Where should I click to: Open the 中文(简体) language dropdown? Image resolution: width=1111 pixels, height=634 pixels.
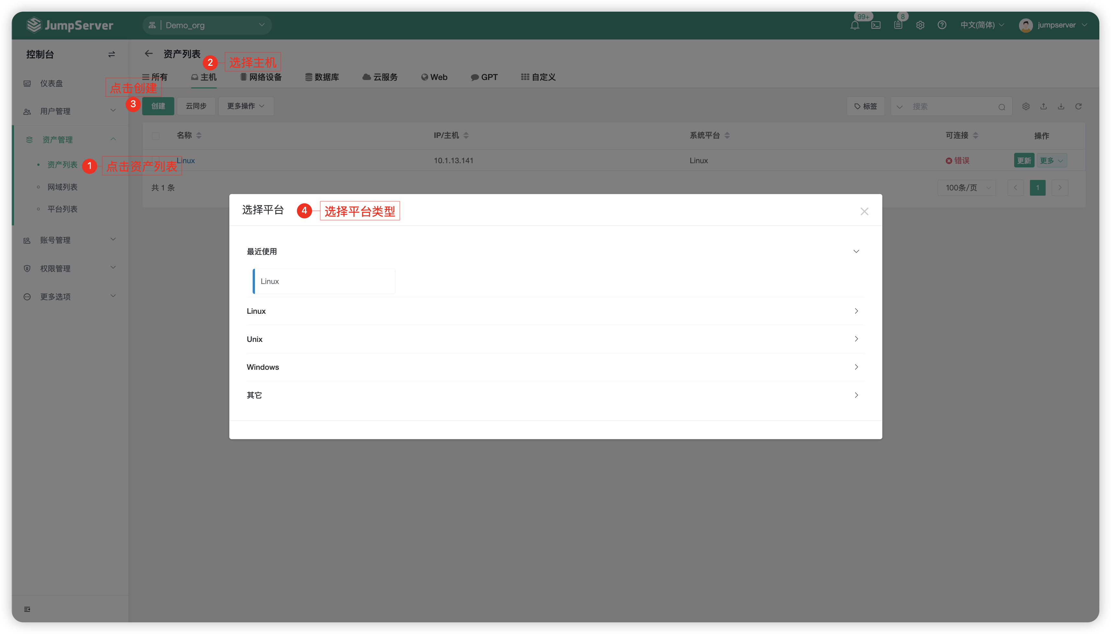point(982,25)
